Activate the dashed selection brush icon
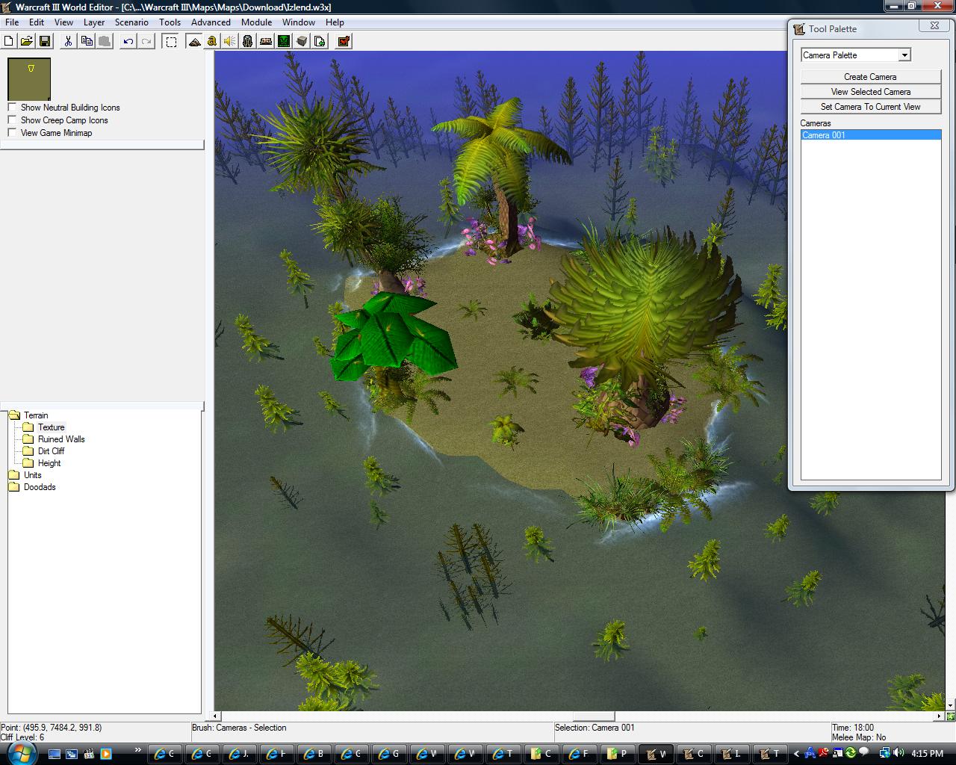 (x=171, y=41)
